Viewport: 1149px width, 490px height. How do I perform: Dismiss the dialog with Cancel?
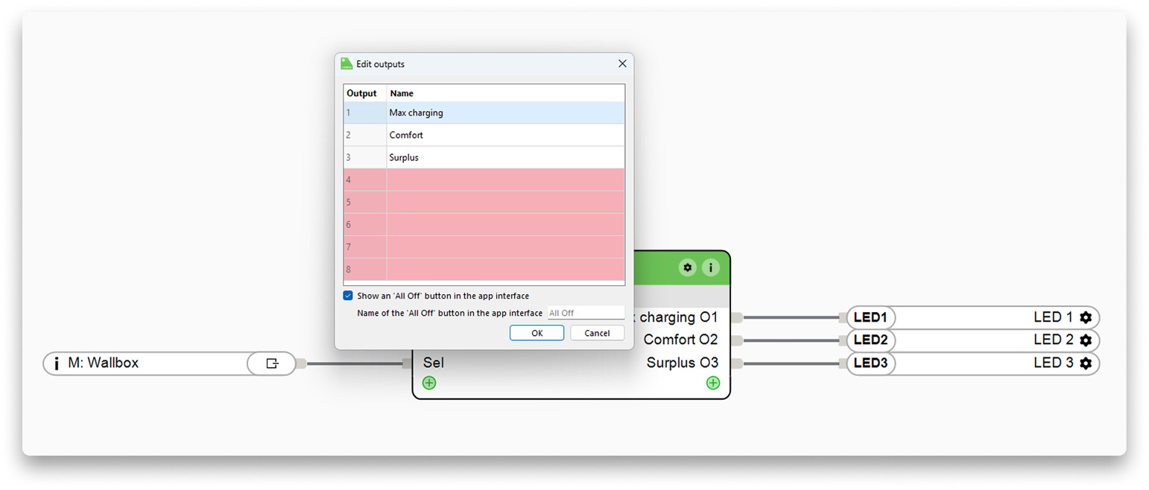pyautogui.click(x=597, y=333)
